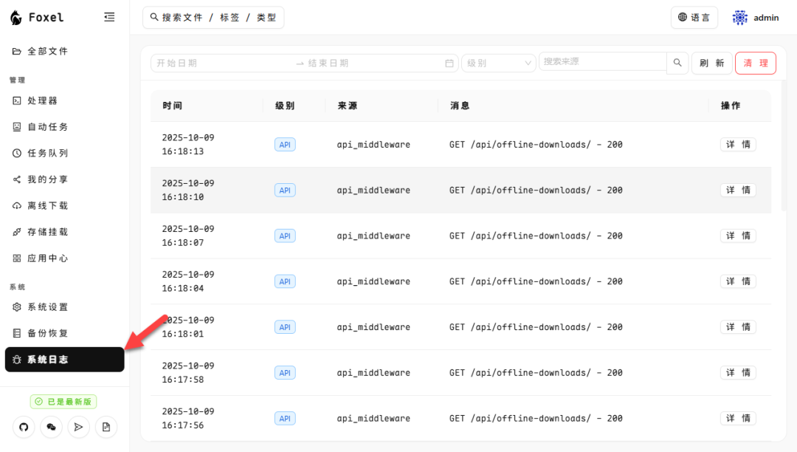
Task: Open the 级别 level dropdown
Action: pyautogui.click(x=499, y=64)
